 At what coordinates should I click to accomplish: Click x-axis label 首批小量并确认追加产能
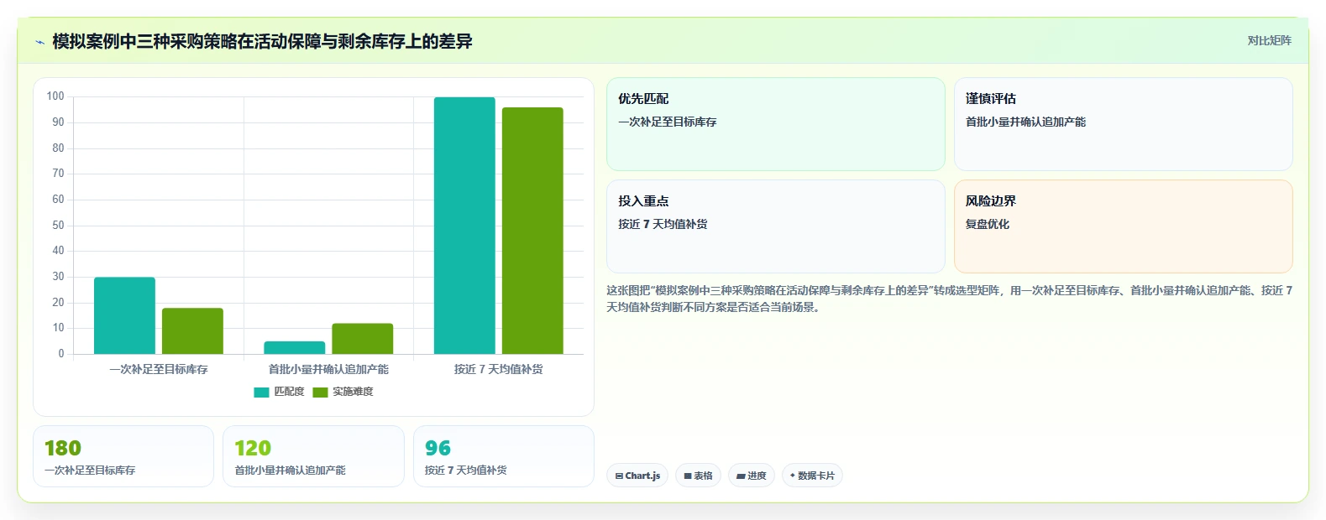point(328,369)
